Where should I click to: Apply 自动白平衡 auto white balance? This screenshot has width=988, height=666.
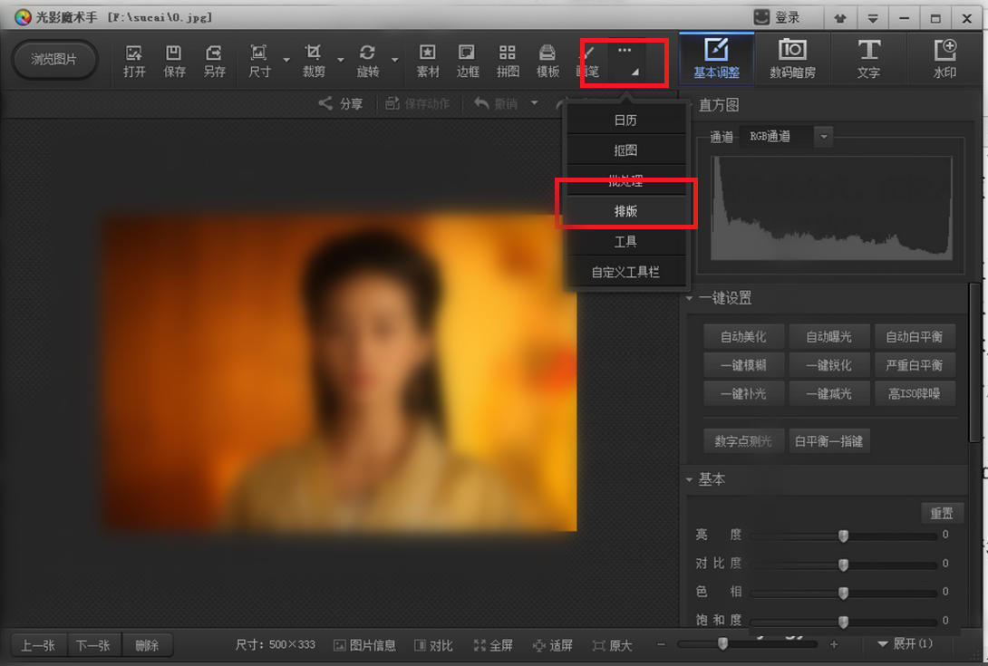[915, 336]
